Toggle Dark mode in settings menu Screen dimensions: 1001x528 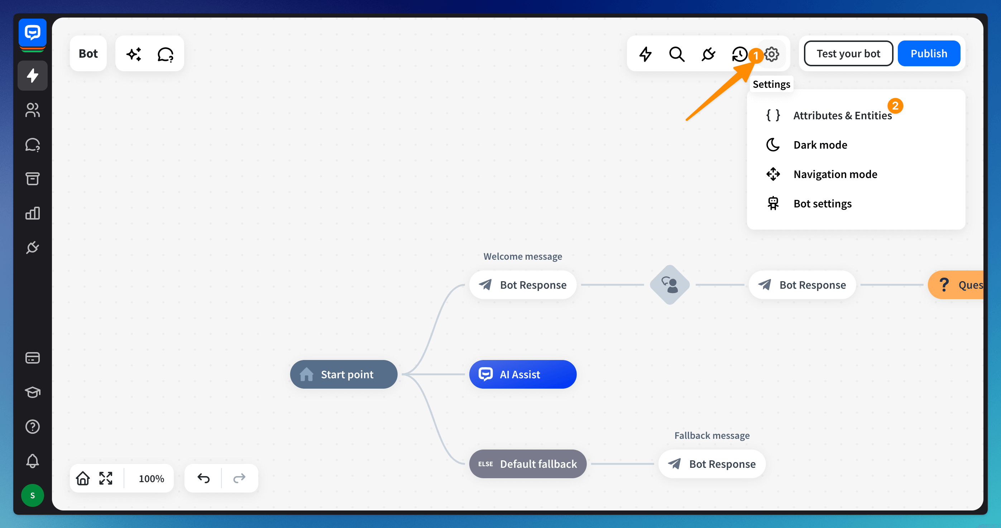(820, 145)
